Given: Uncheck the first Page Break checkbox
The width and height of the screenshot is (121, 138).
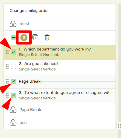Looking at the screenshot, I should tap(14, 81).
